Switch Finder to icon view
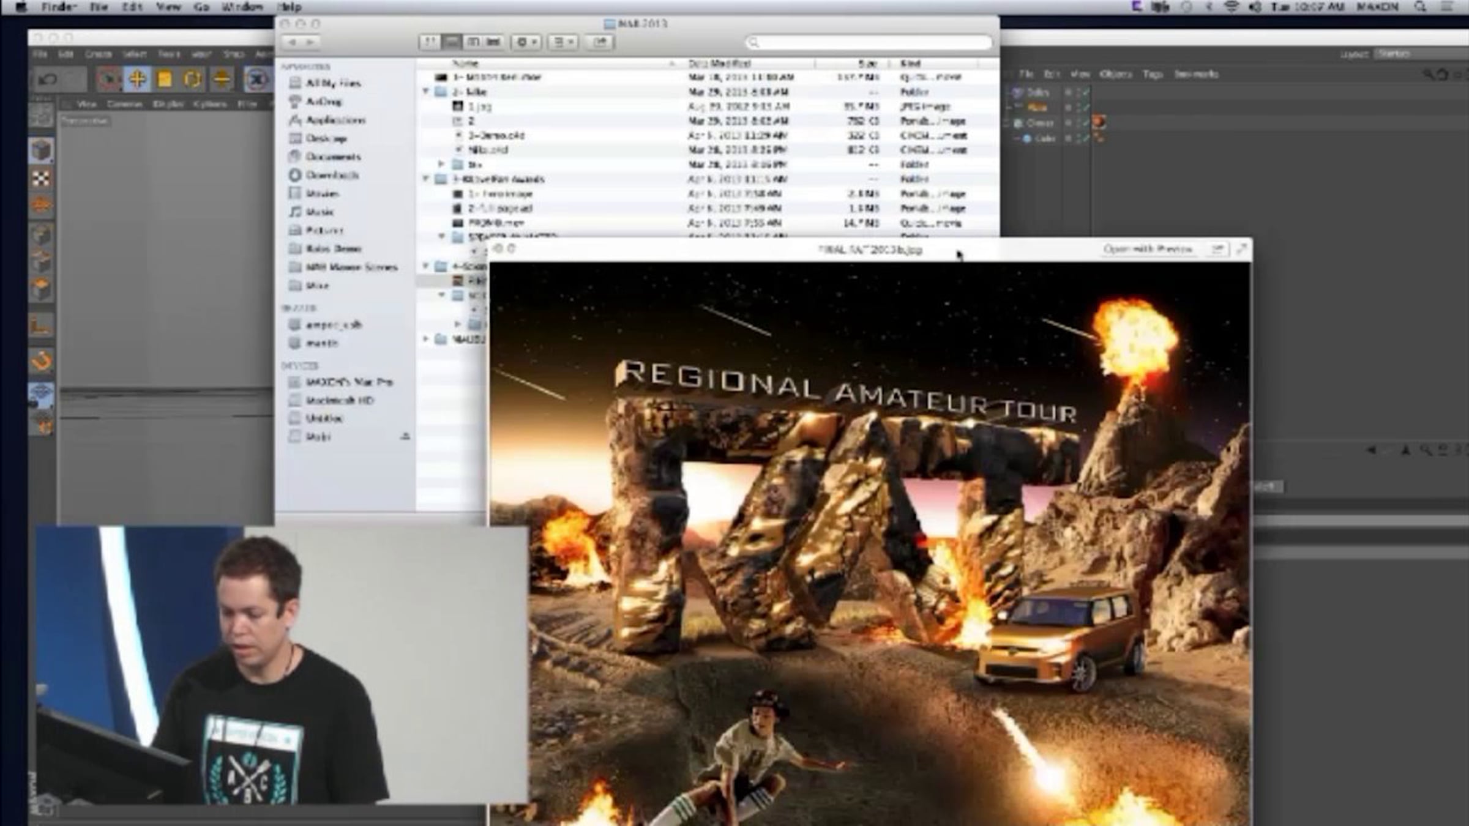 [x=430, y=42]
